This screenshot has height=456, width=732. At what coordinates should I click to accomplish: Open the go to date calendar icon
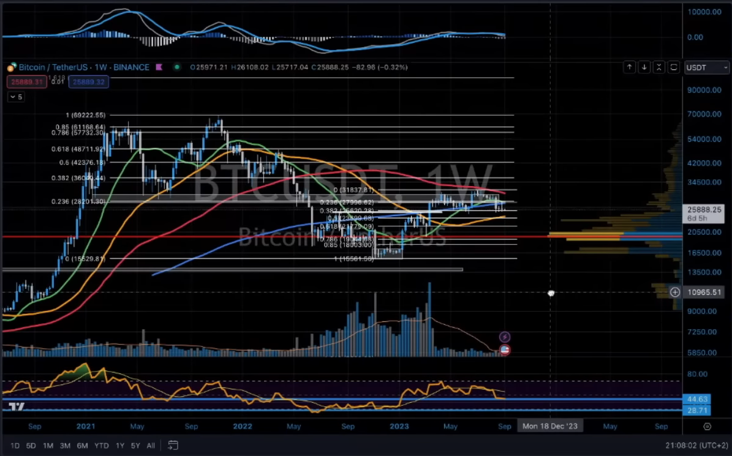click(x=173, y=446)
